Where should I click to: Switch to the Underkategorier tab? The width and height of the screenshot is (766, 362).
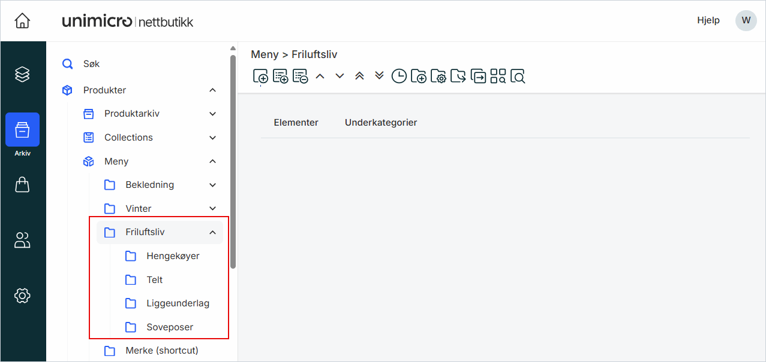click(x=381, y=123)
